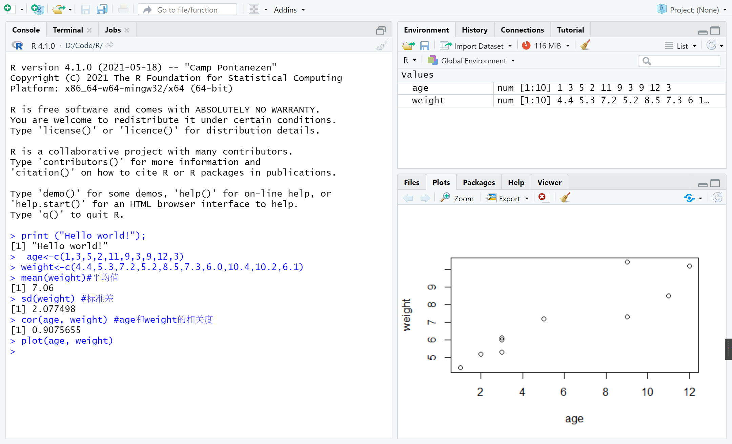The image size is (732, 444).
Task: Switch to the Plots tab
Action: point(441,182)
